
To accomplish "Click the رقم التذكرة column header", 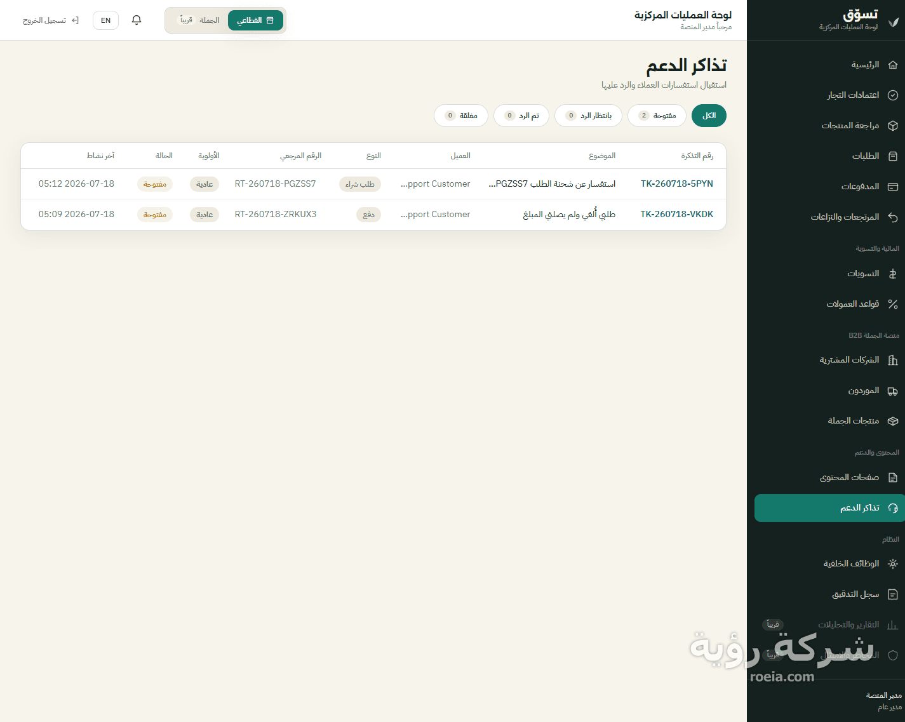I will [697, 156].
